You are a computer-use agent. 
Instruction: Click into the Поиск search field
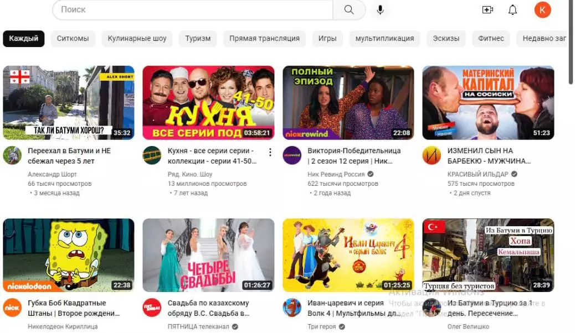(193, 9)
